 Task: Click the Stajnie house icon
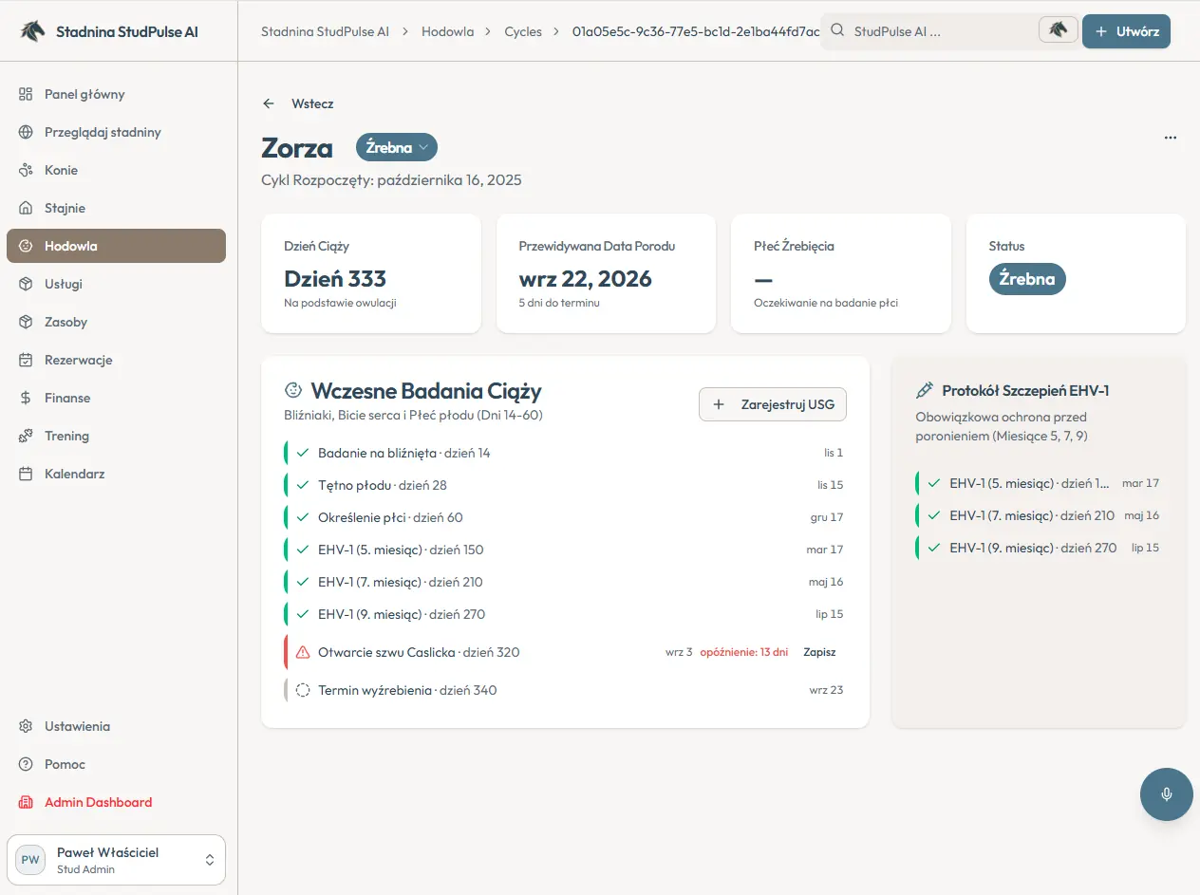26,208
